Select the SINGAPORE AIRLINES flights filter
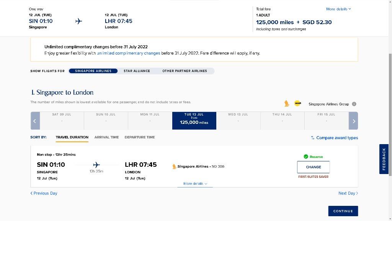Viewport: 392px width, 253px height. [93, 71]
